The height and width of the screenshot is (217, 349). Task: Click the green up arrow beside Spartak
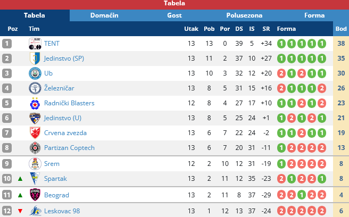pyautogui.click(x=20, y=179)
